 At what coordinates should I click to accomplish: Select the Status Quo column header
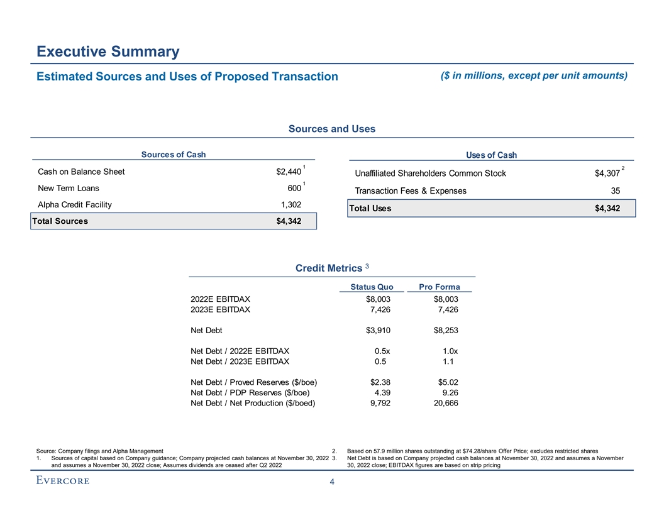pyautogui.click(x=371, y=287)
